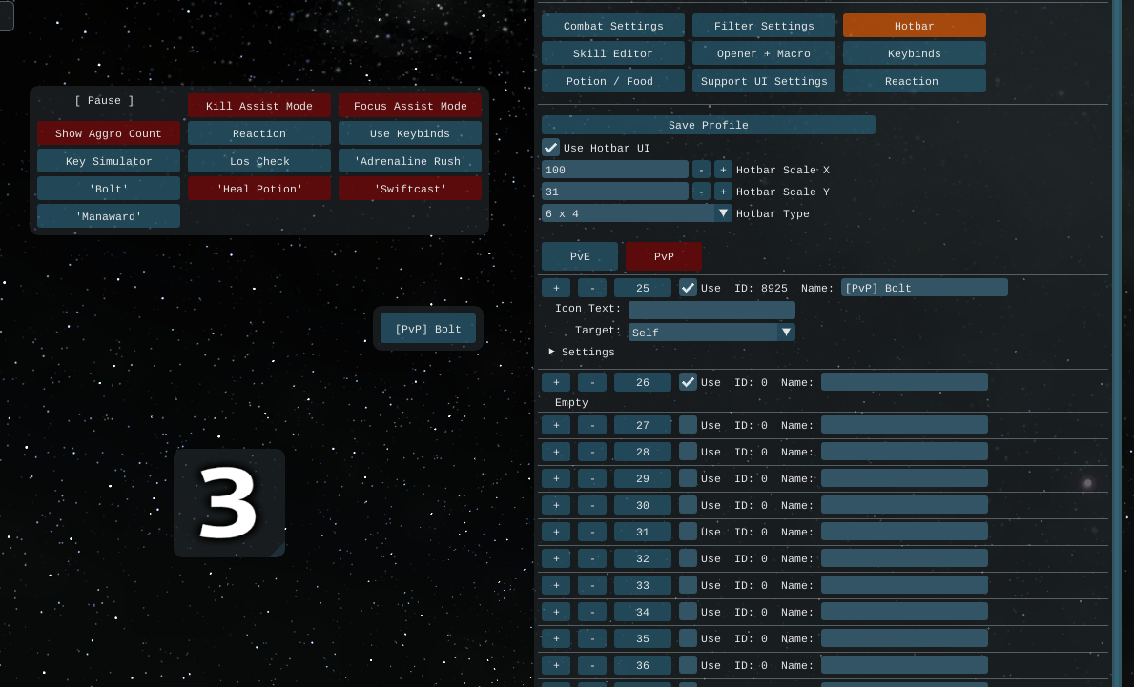Uncheck Use for slot 25
The height and width of the screenshot is (687, 1134).
(x=688, y=288)
